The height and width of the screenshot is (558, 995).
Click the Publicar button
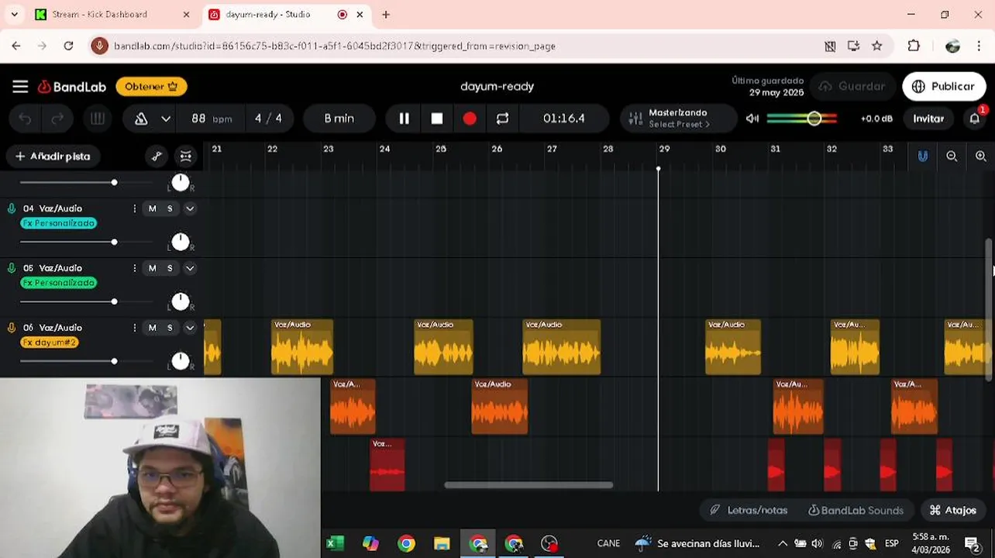click(x=943, y=86)
